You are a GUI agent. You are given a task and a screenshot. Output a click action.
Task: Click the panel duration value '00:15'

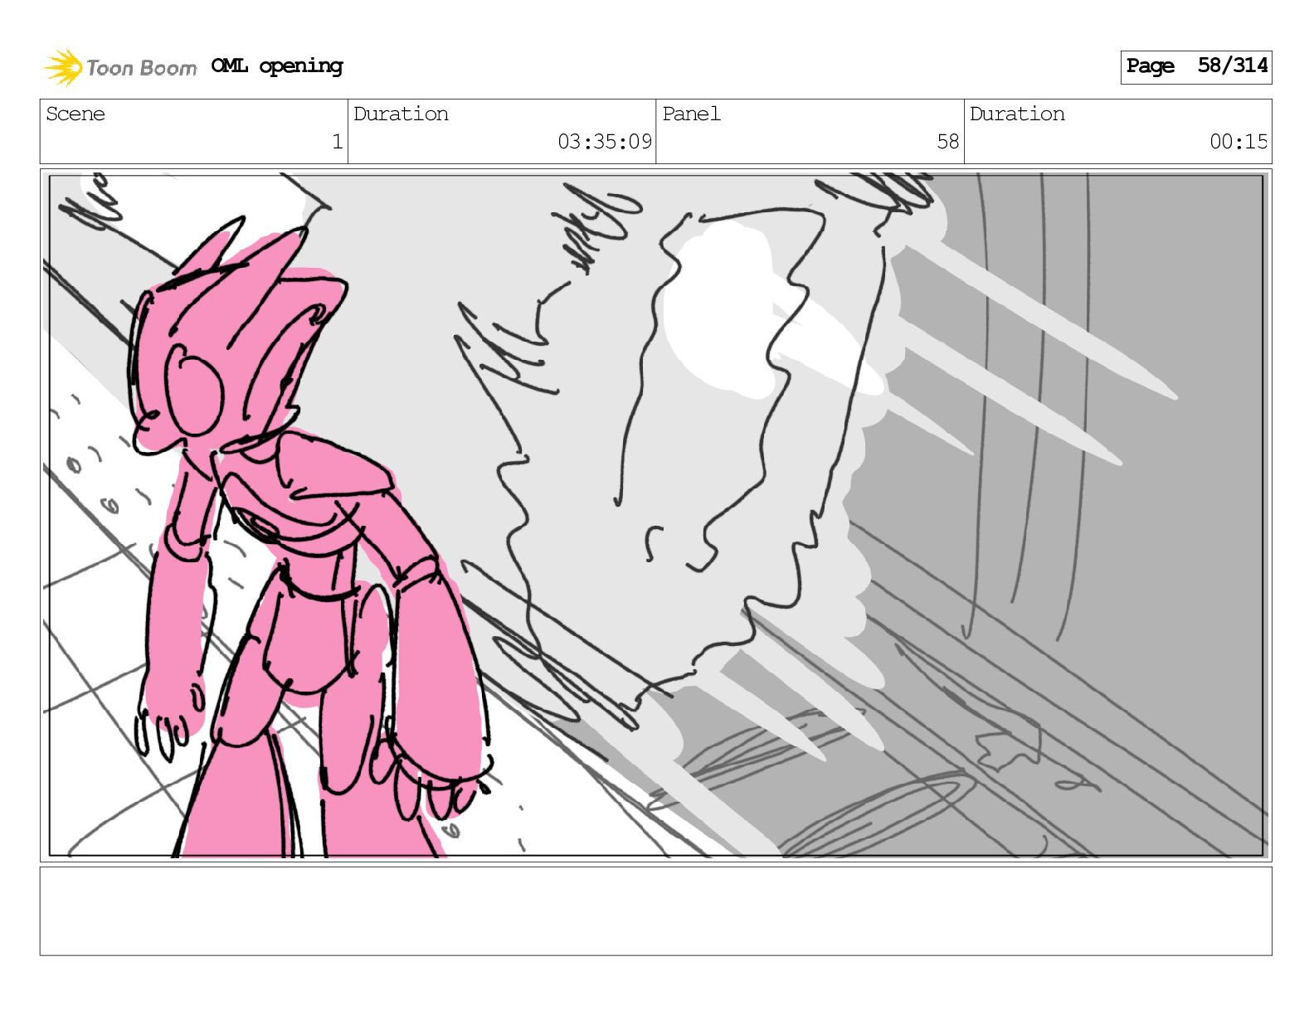(1238, 142)
